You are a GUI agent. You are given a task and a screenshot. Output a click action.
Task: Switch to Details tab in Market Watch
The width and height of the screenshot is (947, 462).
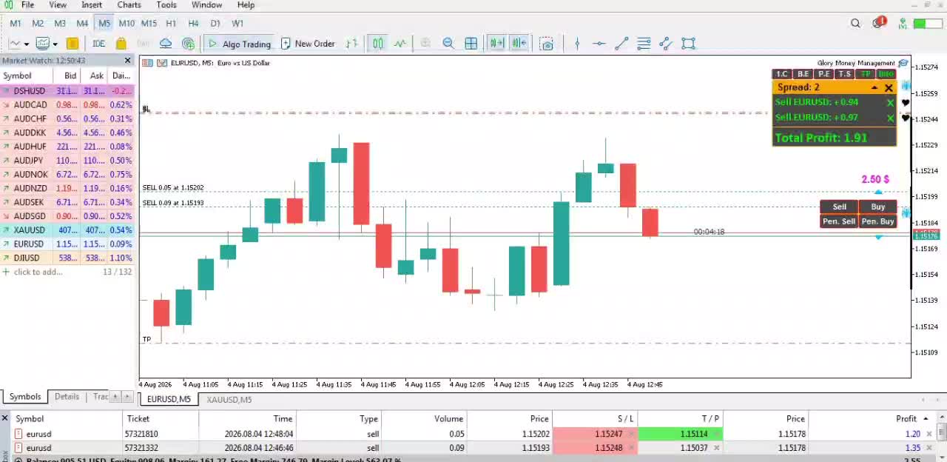67,397
